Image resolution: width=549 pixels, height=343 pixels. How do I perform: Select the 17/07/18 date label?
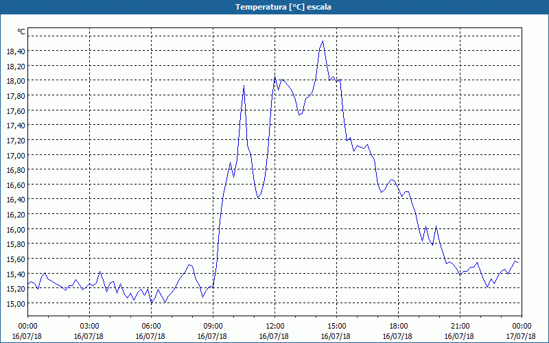click(521, 336)
